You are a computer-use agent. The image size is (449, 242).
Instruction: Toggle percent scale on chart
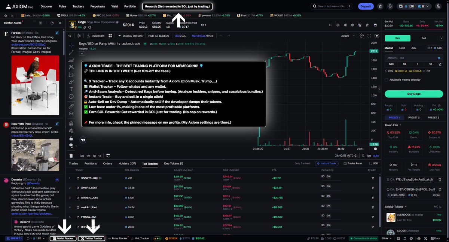coord(363,155)
